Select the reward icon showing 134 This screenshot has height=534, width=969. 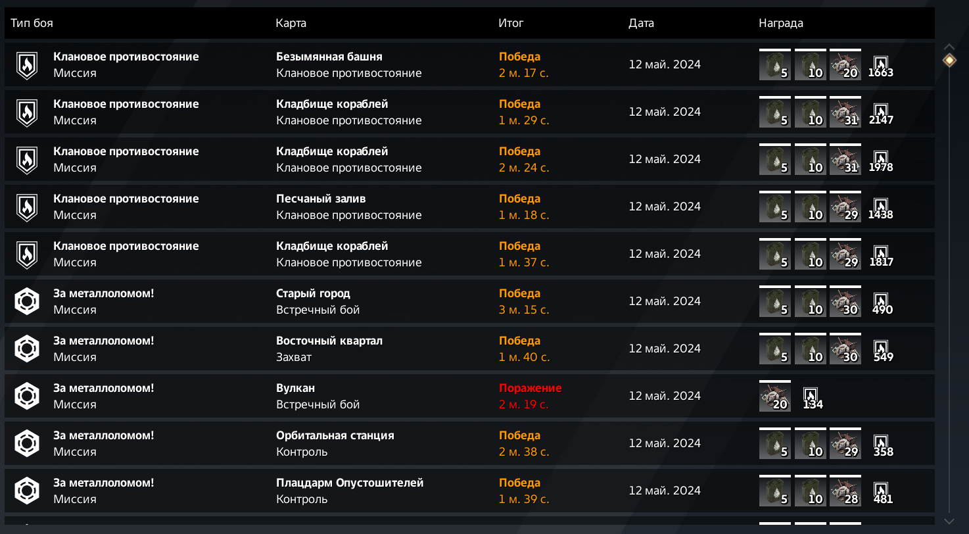(x=812, y=397)
